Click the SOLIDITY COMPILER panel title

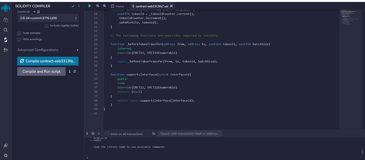tap(33, 6)
